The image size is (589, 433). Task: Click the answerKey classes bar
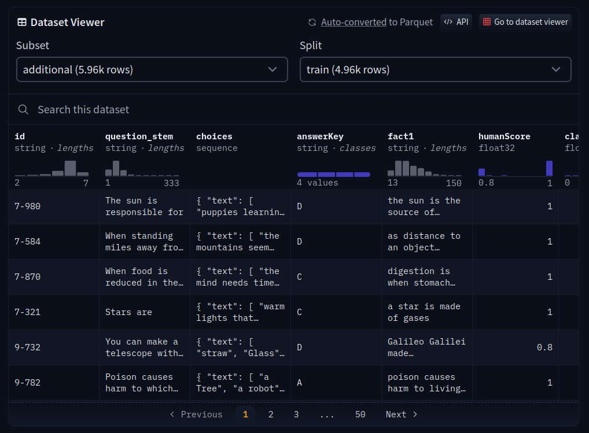point(334,174)
